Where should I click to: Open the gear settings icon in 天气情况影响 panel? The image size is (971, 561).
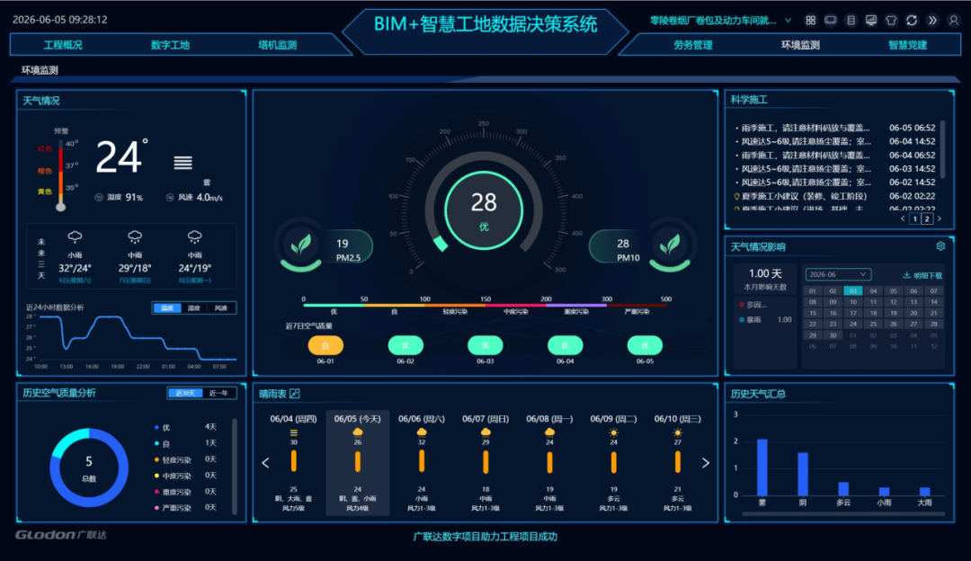(x=940, y=245)
